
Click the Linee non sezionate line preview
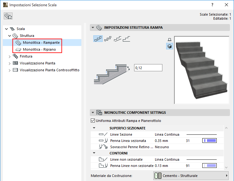[201, 159]
